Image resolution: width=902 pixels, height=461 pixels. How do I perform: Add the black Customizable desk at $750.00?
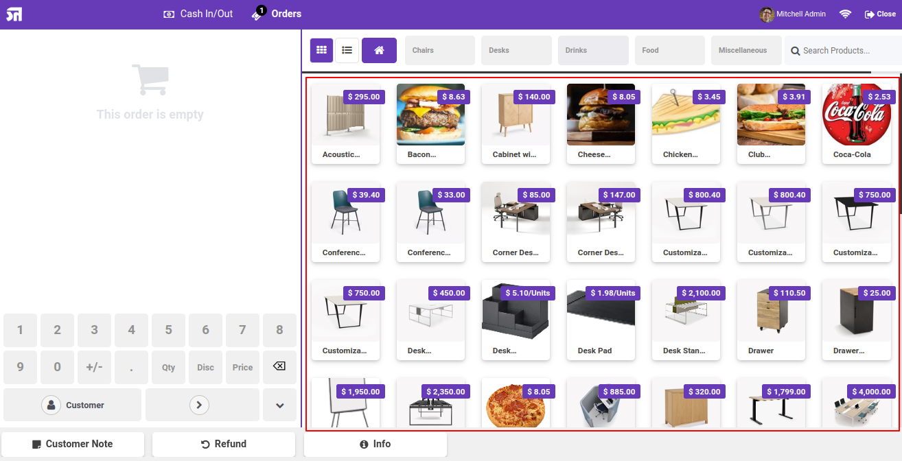pyautogui.click(x=857, y=222)
